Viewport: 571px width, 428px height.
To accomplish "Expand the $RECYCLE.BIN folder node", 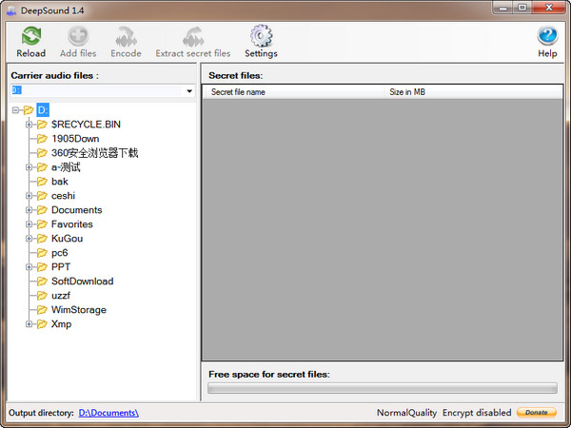I will pyautogui.click(x=30, y=125).
